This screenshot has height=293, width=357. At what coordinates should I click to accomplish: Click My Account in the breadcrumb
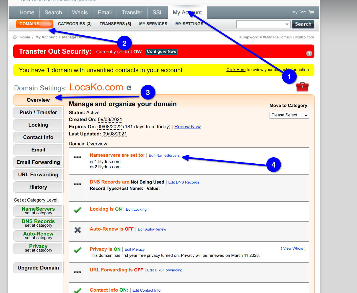click(x=46, y=37)
